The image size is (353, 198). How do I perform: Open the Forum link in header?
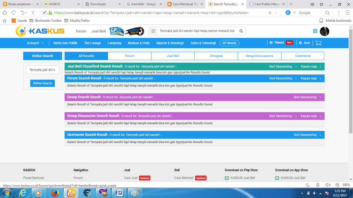tap(81, 31)
